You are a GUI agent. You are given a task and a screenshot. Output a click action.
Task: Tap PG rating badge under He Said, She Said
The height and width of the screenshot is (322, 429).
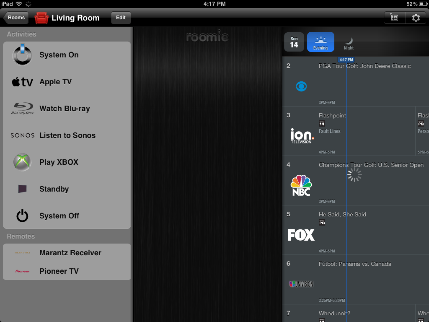tap(322, 222)
